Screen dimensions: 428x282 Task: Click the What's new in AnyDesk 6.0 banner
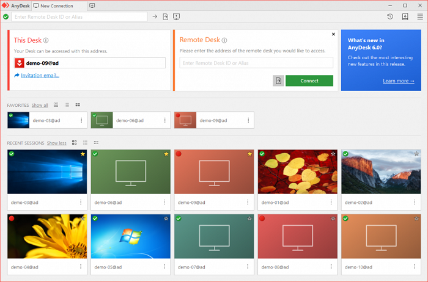(x=381, y=60)
